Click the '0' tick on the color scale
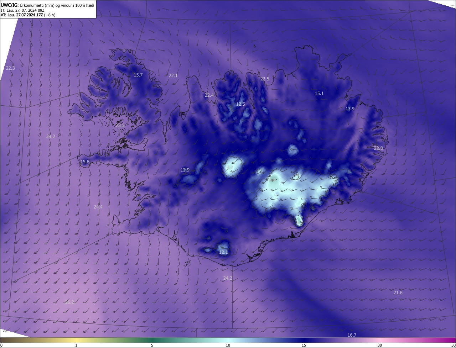The width and height of the screenshot is (456, 348). 1,345
